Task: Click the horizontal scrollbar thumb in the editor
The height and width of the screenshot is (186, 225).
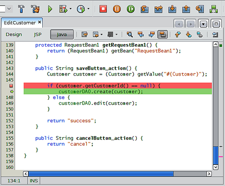Action: 101,174
